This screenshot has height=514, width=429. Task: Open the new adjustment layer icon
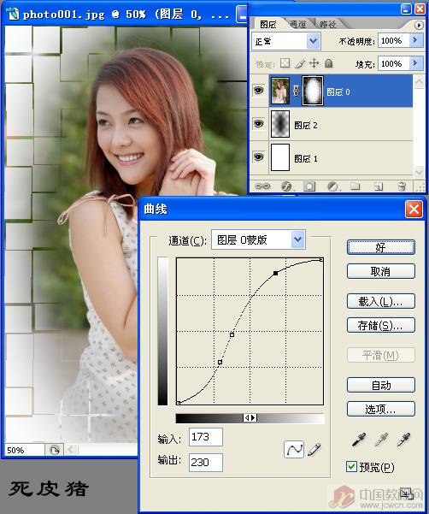(x=332, y=186)
